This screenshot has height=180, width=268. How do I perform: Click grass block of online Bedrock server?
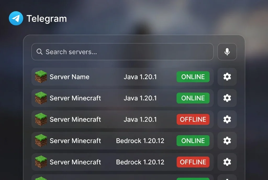[x=41, y=141]
